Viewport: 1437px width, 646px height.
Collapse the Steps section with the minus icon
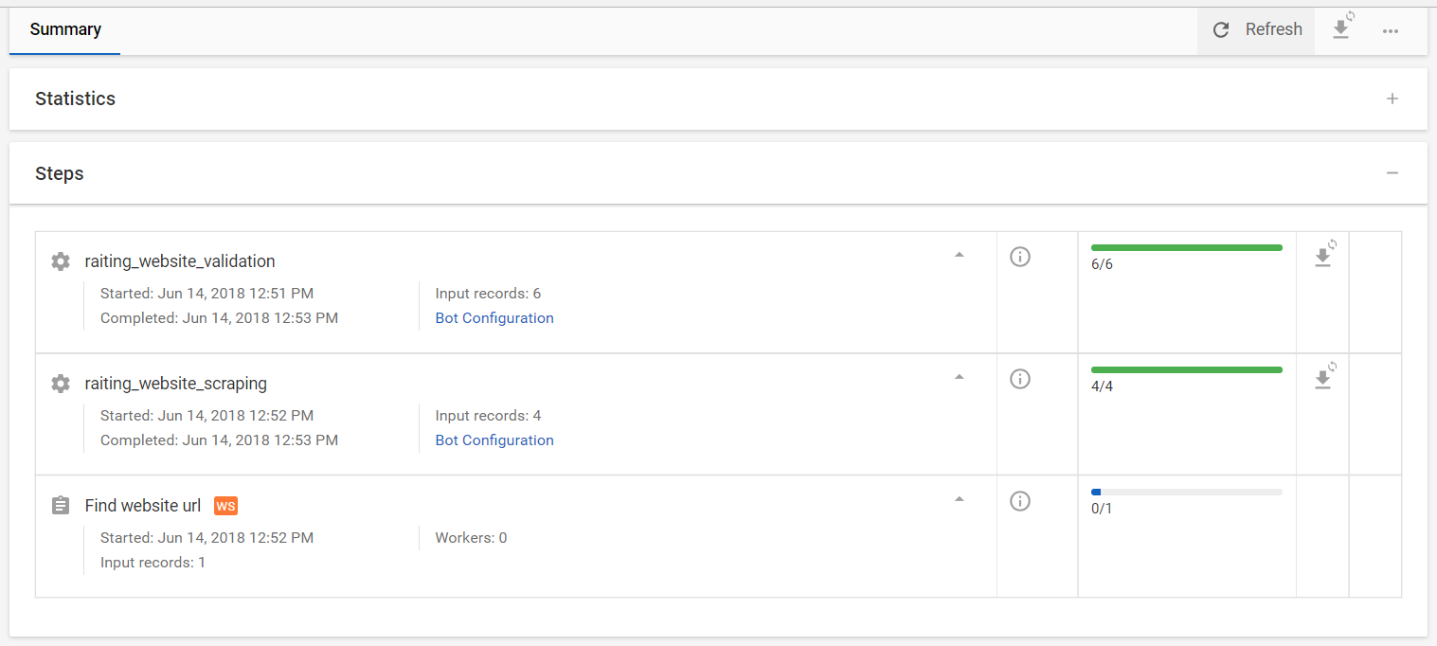tap(1392, 173)
